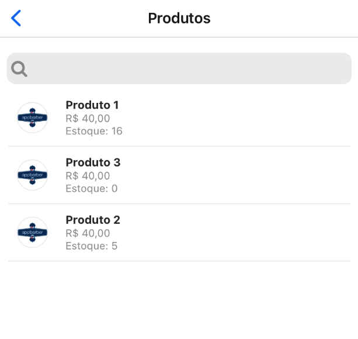Click the Produtos page title
The image size is (358, 339).
(179, 18)
